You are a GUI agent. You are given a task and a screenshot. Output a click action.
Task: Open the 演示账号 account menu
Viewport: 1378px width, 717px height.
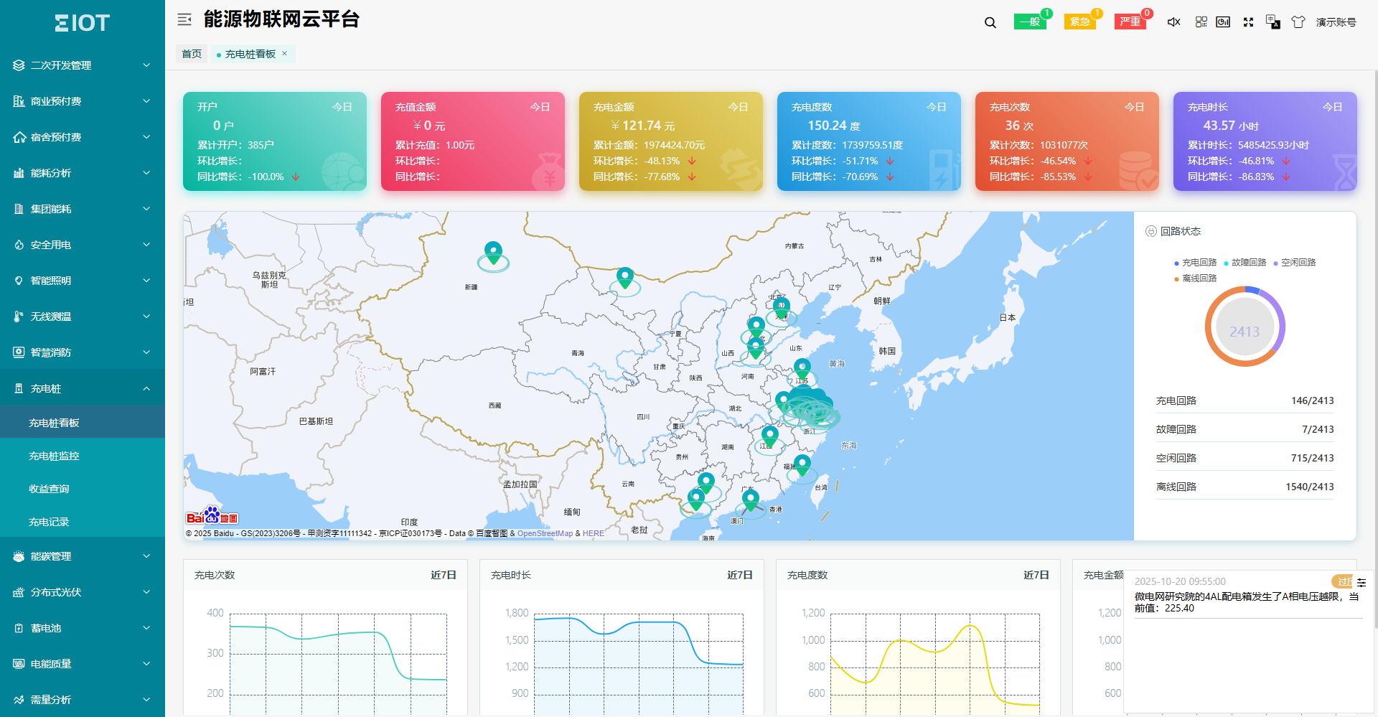point(1336,22)
